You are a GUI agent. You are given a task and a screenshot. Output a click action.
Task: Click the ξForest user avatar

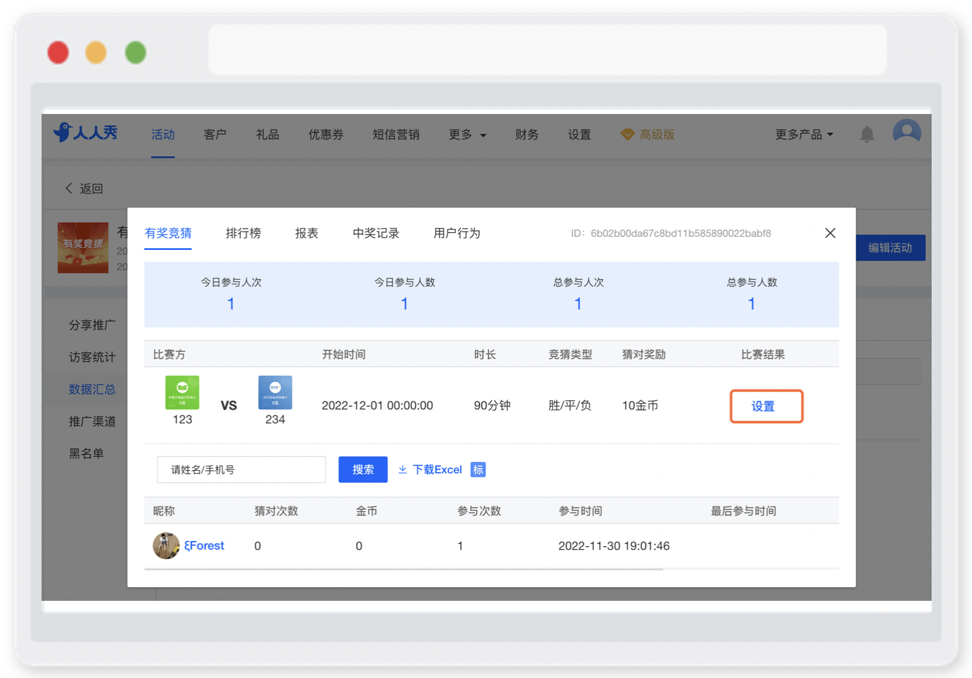click(166, 546)
